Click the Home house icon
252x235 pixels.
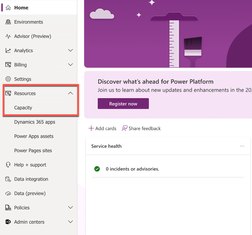(8, 8)
